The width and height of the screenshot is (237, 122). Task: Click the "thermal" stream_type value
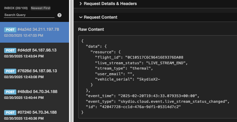140,68
